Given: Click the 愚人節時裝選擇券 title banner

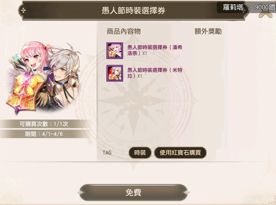Looking at the screenshot, I should [x=133, y=10].
